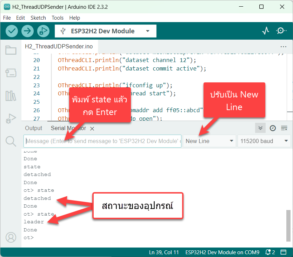This screenshot has height=257, width=293.
Task: Click the notifications bell in status bar
Action: 269,252
